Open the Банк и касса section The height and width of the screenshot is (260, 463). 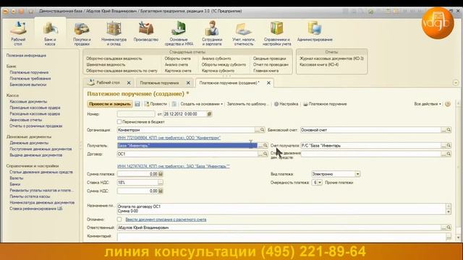coord(50,32)
